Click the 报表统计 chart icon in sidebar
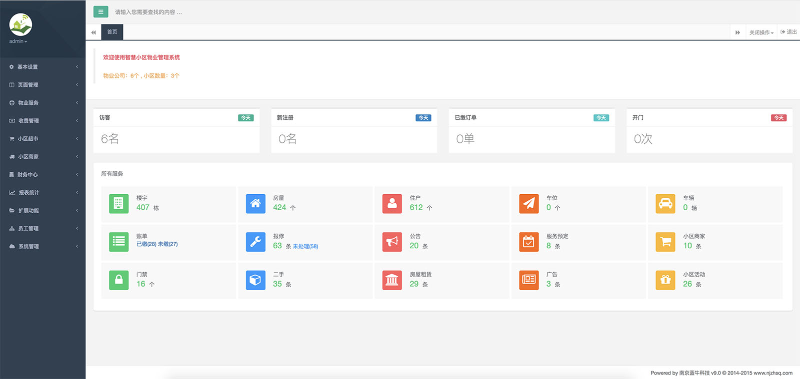The image size is (800, 379). tap(12, 193)
